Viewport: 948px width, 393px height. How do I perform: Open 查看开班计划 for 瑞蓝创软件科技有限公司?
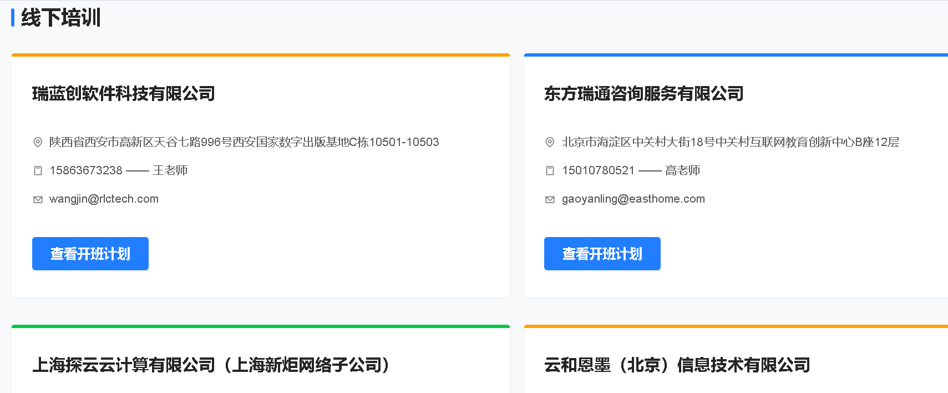point(90,254)
